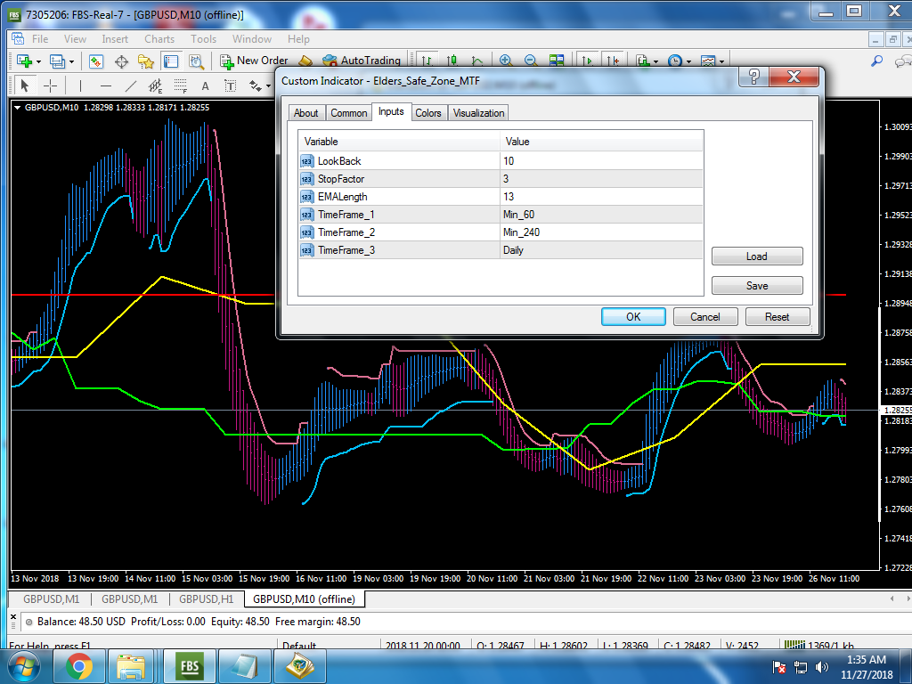
Task: Toggle the AutoTrading button
Action: (361, 61)
